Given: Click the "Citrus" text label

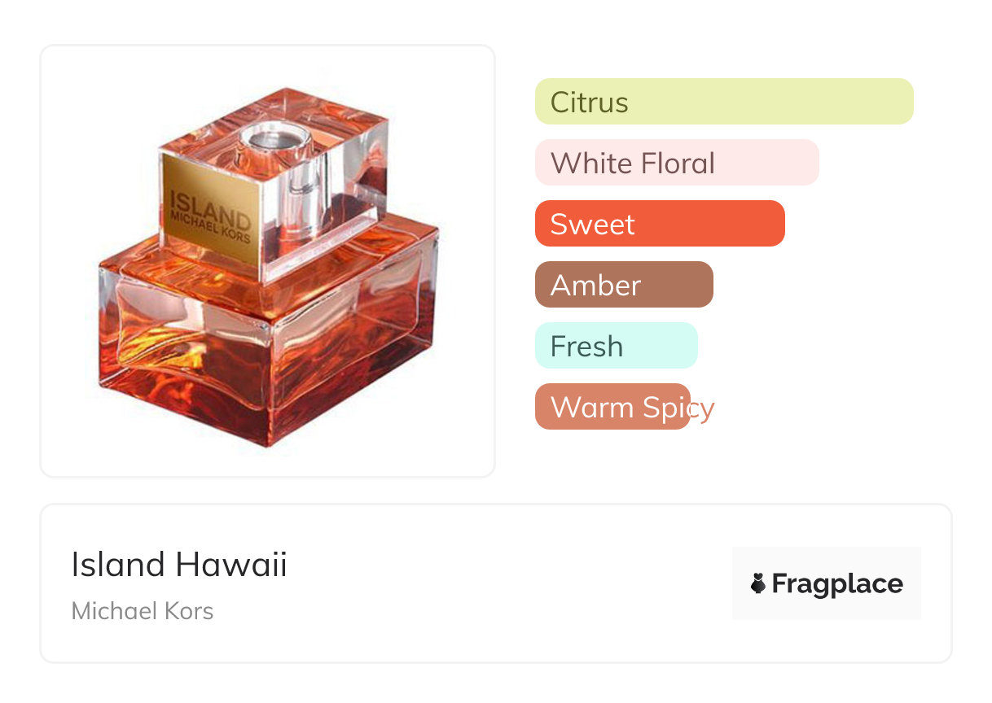Looking at the screenshot, I should [589, 103].
